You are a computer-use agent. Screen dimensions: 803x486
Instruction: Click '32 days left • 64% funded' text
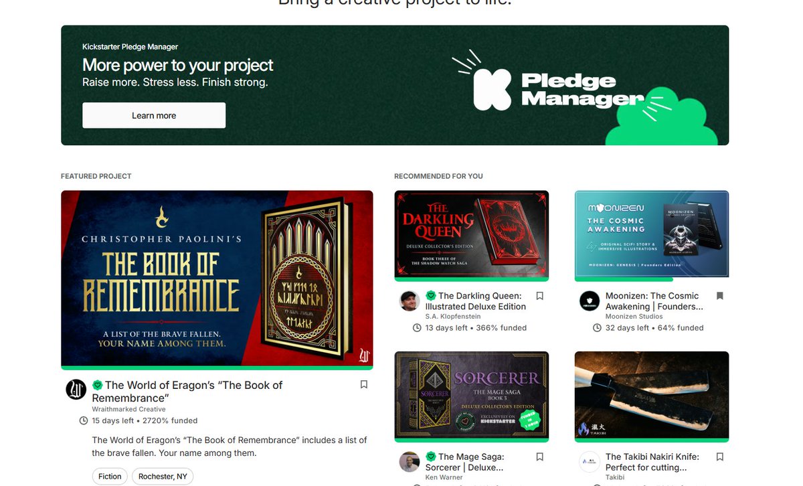click(x=654, y=328)
